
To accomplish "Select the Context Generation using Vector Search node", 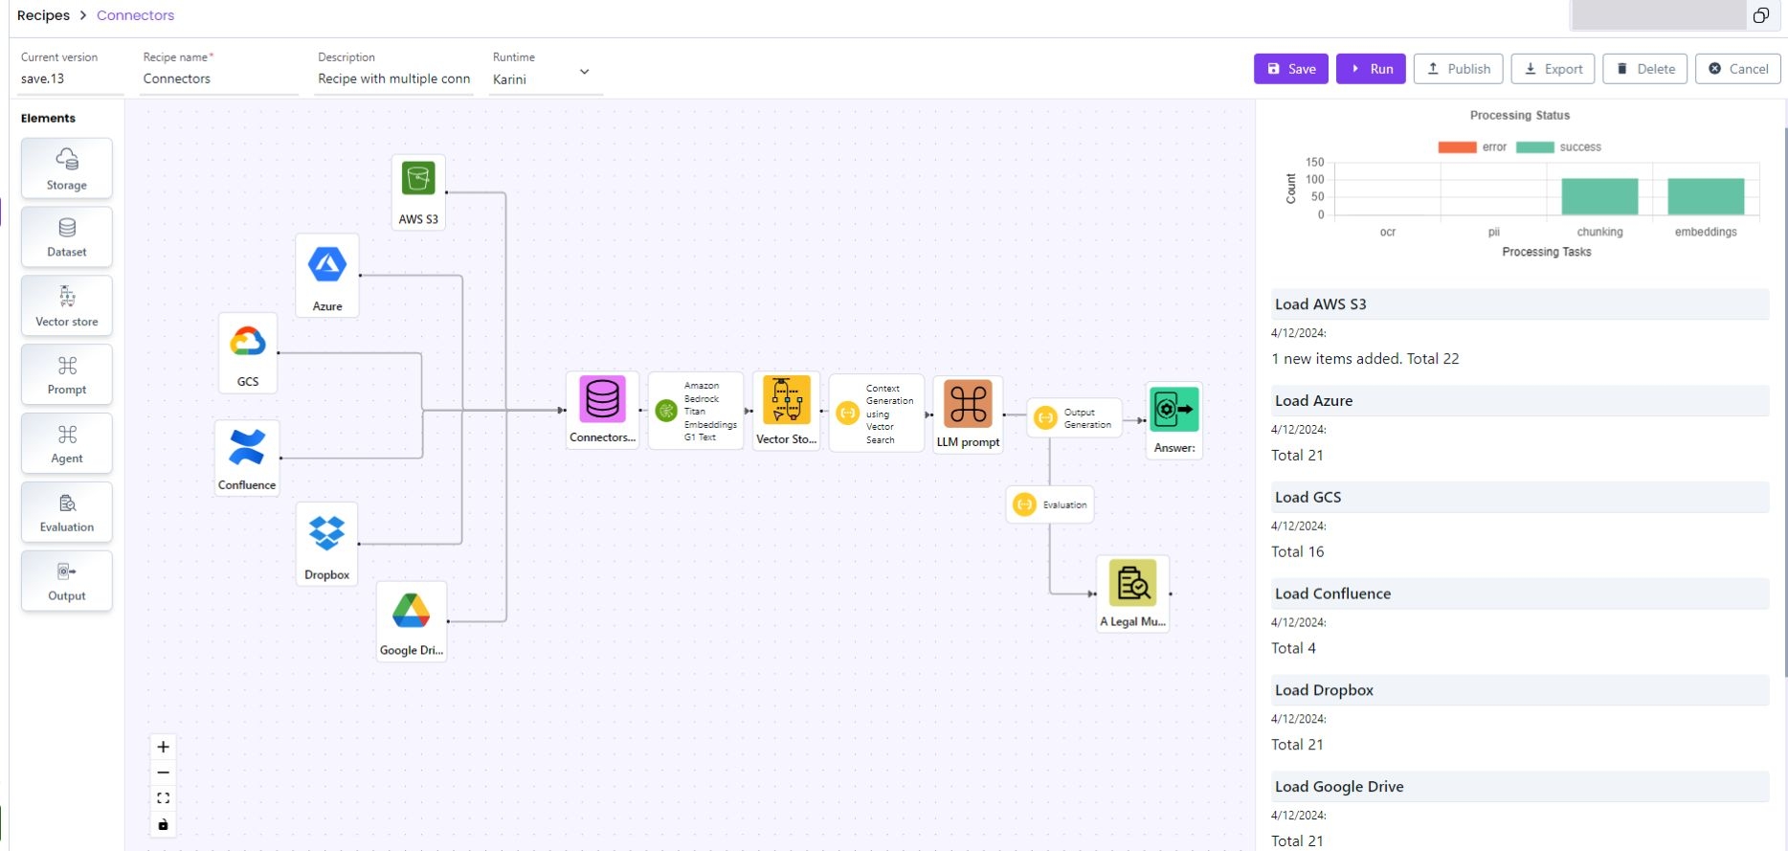I will [877, 414].
